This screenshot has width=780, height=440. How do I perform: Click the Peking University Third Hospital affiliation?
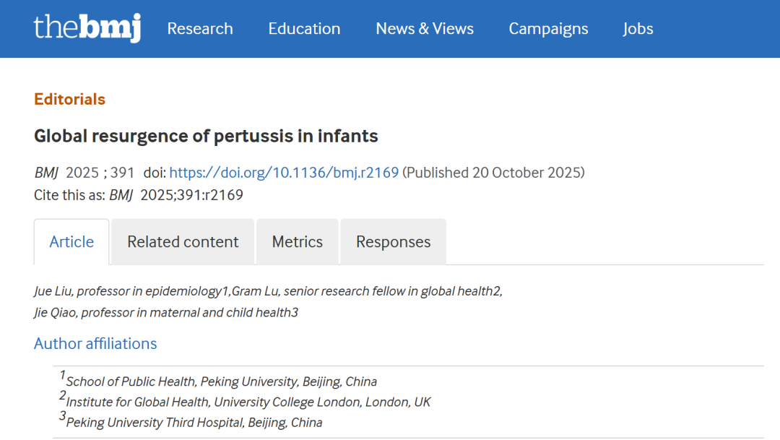point(194,422)
